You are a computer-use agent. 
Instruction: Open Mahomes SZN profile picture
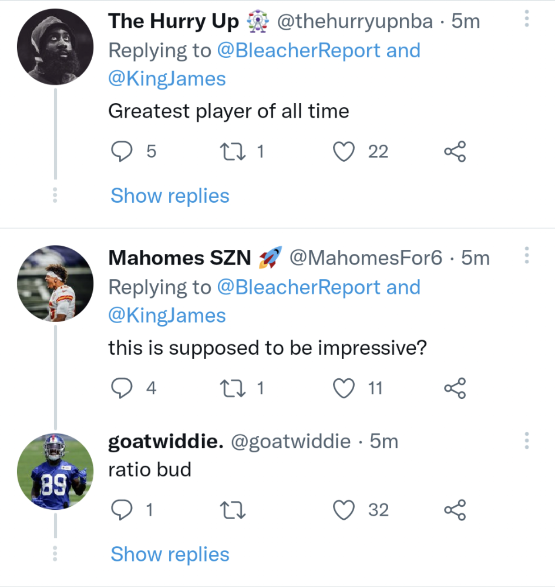point(55,283)
